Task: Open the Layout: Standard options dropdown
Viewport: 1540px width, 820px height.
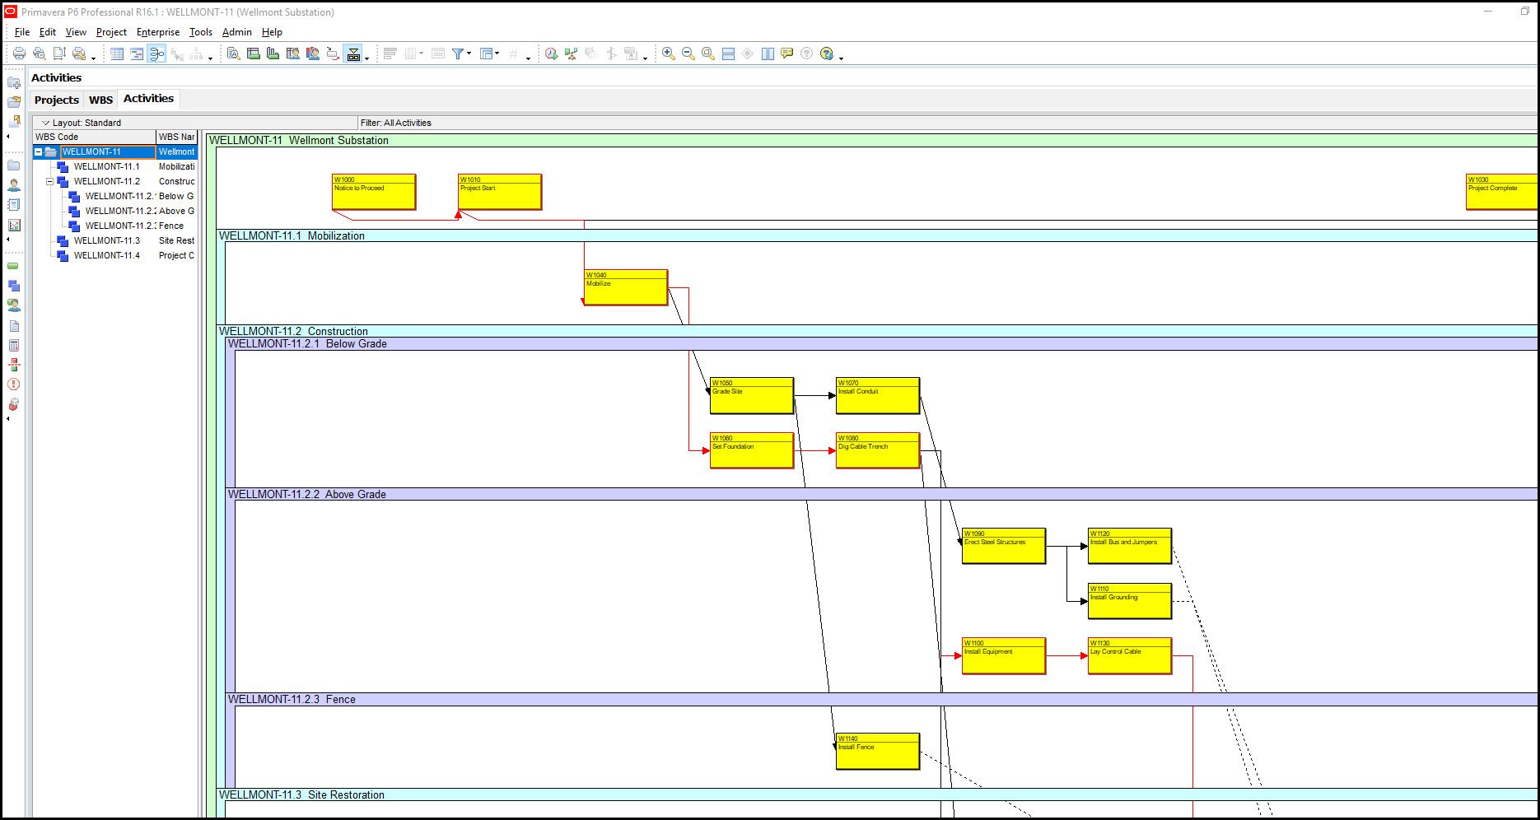Action: coord(46,123)
